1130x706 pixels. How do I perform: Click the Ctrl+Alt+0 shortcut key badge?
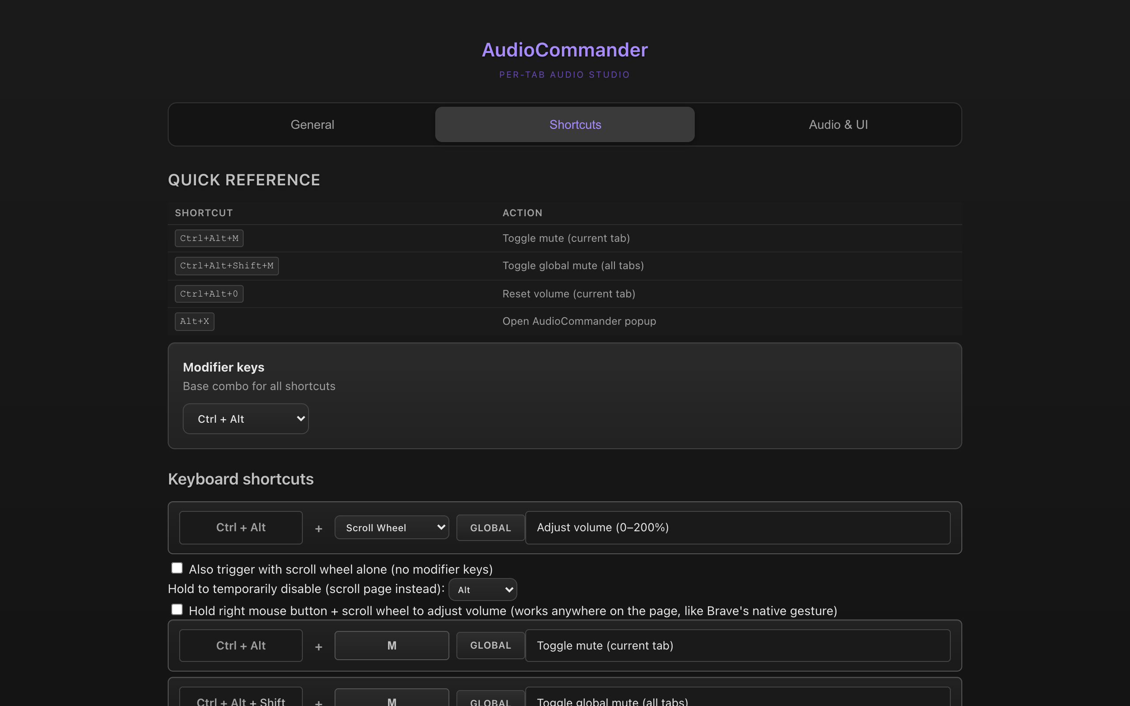[209, 294]
